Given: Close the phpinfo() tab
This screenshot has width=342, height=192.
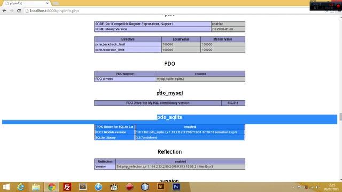Looking at the screenshot, I should pyautogui.click(x=48, y=3).
